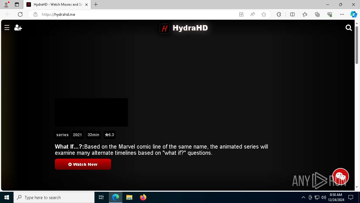Open the tab actions menu
Viewport: 360px width, 203px height.
tap(17, 5)
